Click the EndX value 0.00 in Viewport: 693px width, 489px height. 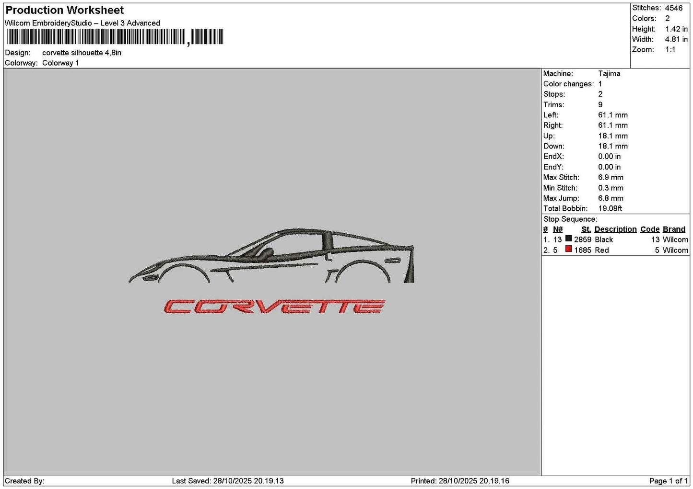coord(609,157)
